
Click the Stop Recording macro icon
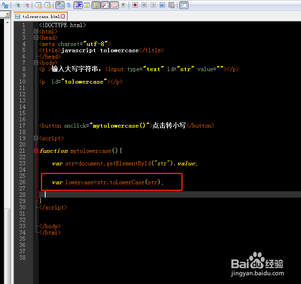[144, 5]
